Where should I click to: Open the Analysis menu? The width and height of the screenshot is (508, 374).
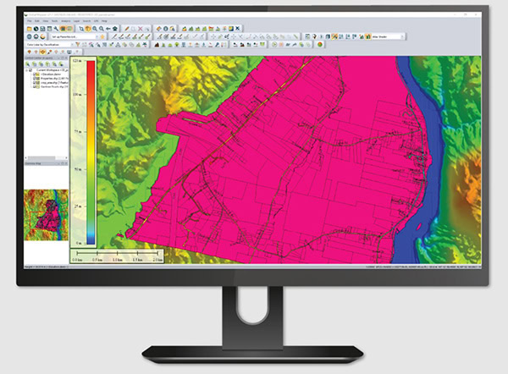click(x=65, y=21)
